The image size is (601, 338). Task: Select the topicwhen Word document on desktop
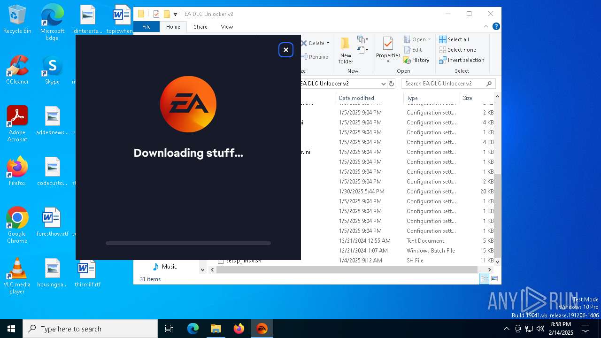(121, 20)
